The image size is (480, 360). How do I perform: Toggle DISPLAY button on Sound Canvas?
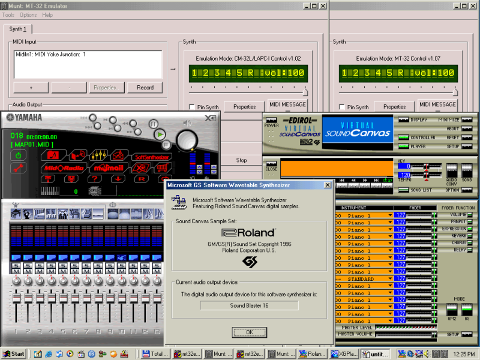(x=403, y=119)
